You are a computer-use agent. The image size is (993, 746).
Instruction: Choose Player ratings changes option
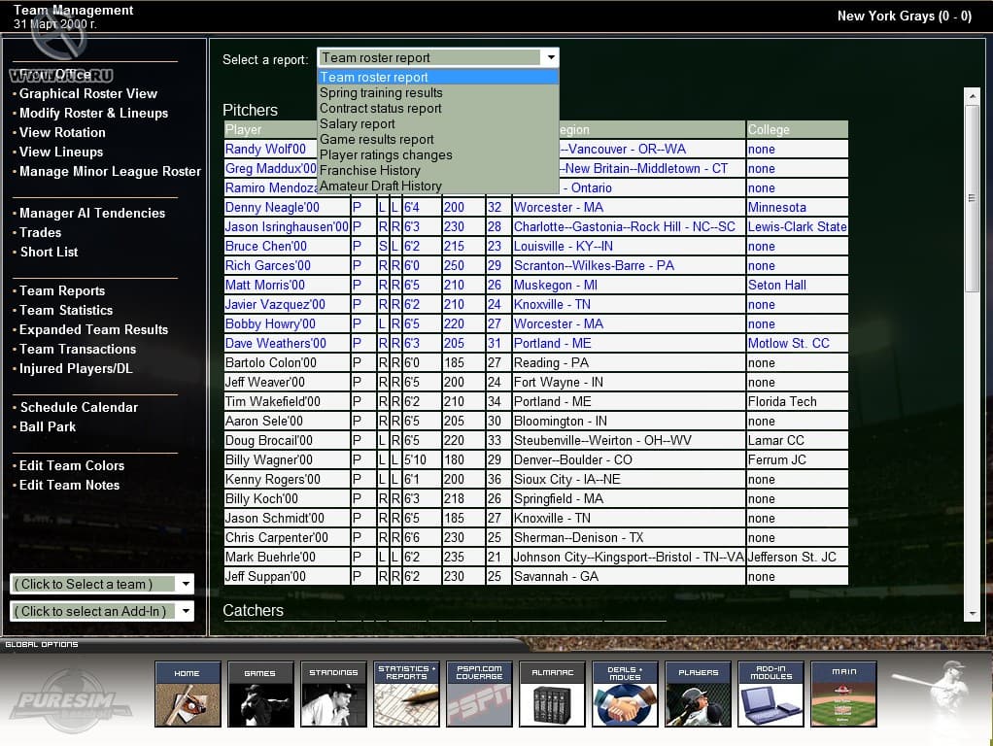[437, 154]
